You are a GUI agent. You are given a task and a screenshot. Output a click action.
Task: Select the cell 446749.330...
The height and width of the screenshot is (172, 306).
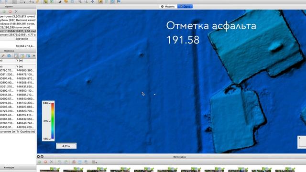pos(25,103)
